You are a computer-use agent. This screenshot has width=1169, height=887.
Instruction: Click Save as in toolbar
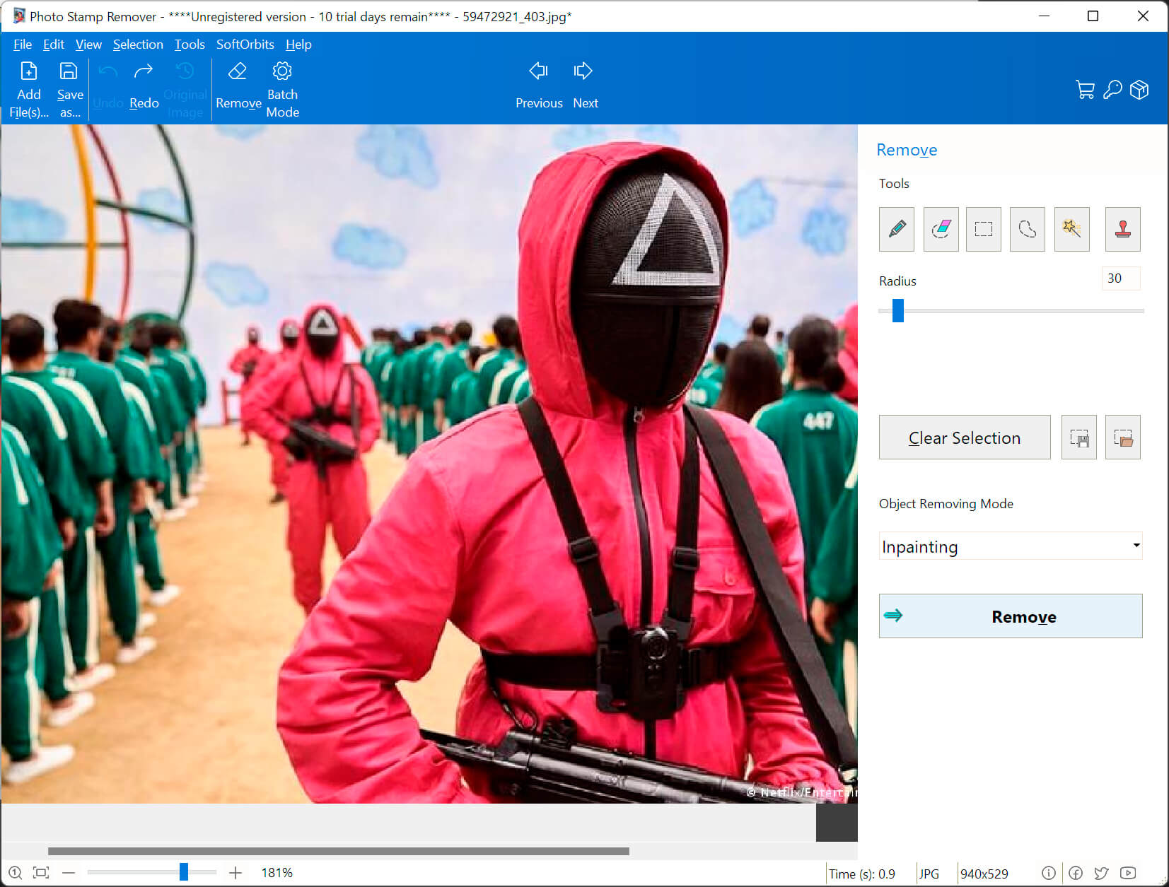(70, 90)
